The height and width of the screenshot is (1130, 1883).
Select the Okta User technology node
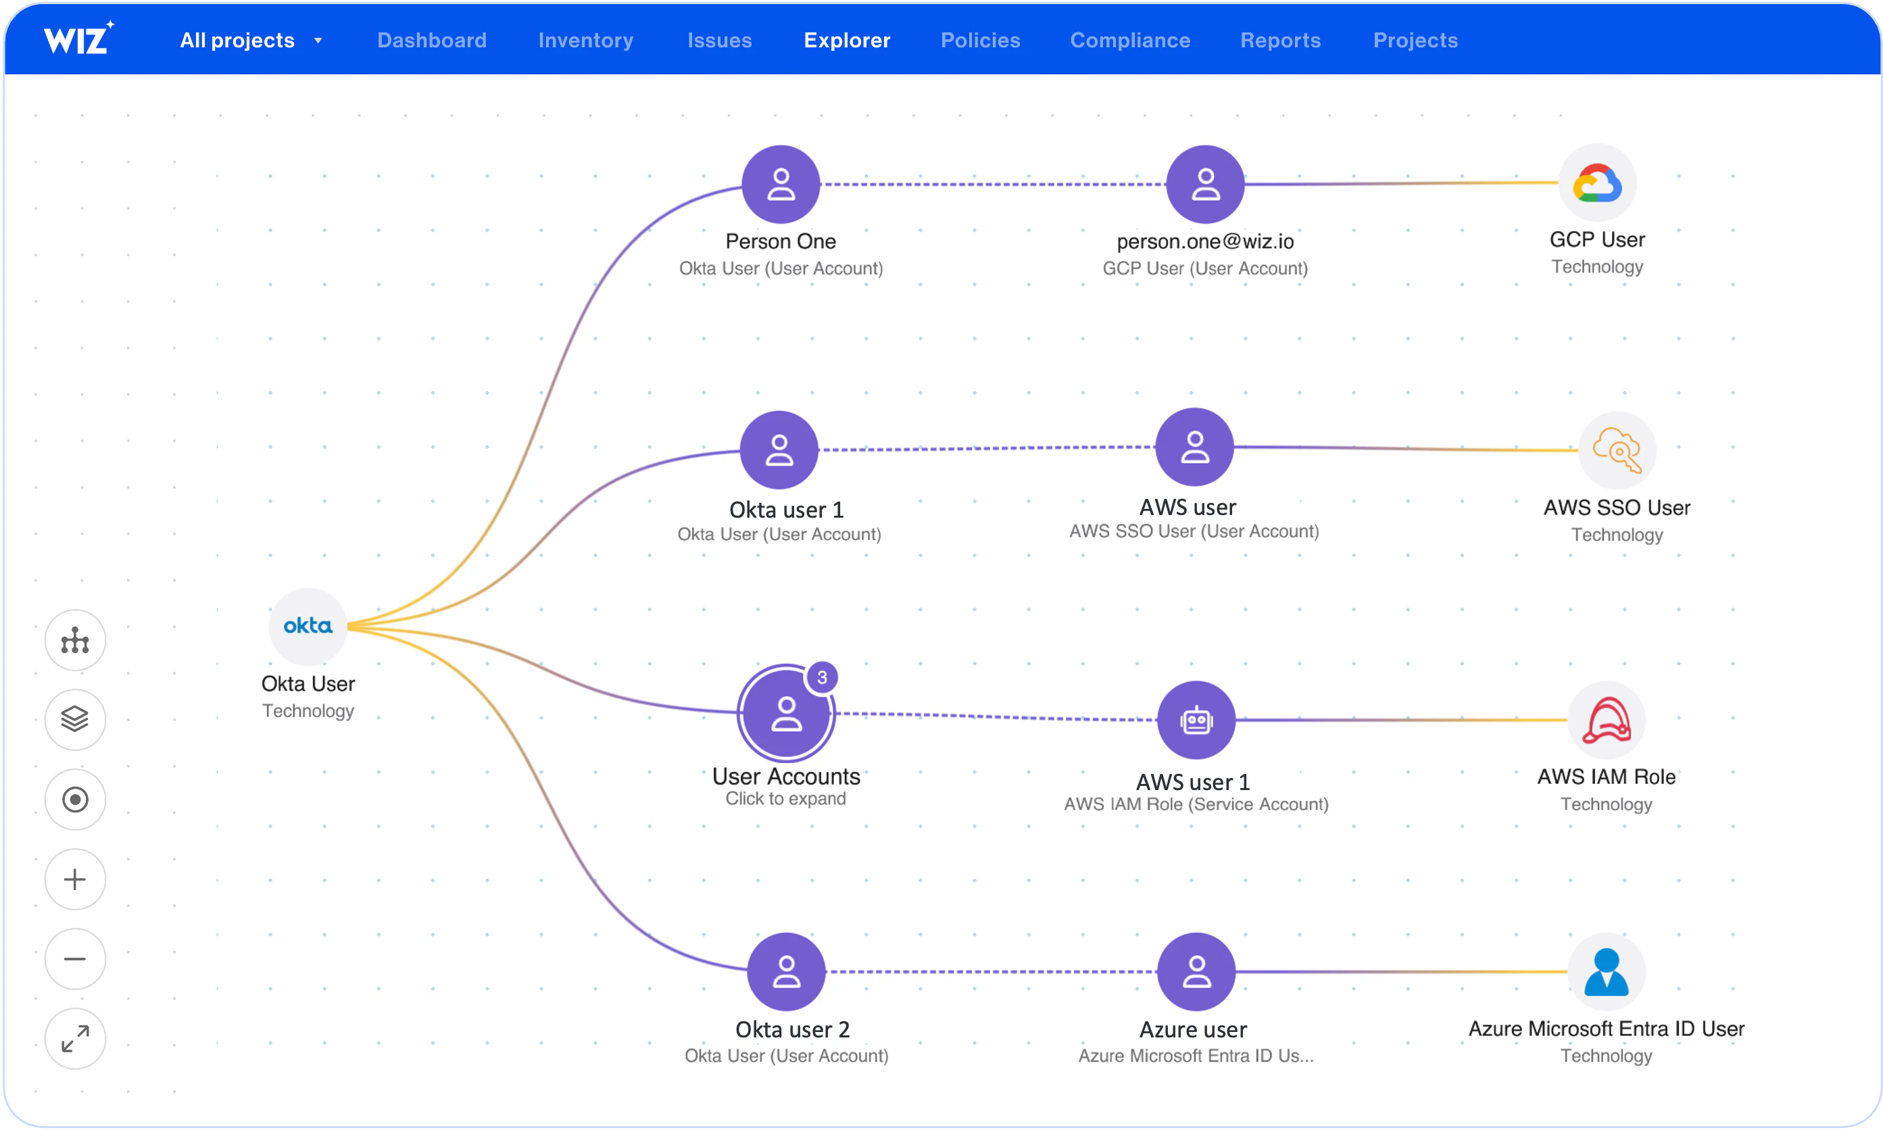(308, 627)
